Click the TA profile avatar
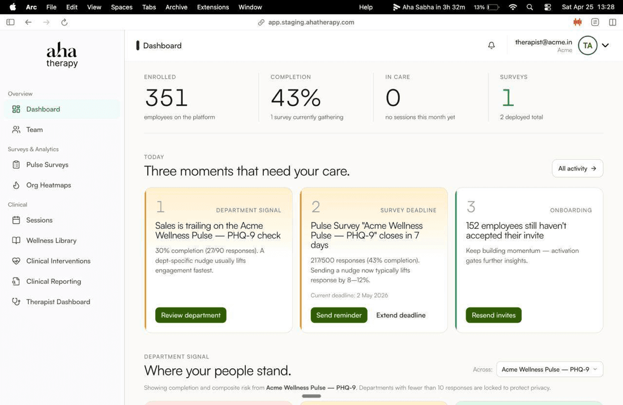This screenshot has width=623, height=405. click(588, 45)
